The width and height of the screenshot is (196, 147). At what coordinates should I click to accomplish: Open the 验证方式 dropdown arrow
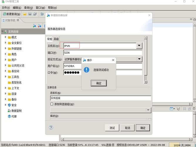pyautogui.click(x=139, y=59)
